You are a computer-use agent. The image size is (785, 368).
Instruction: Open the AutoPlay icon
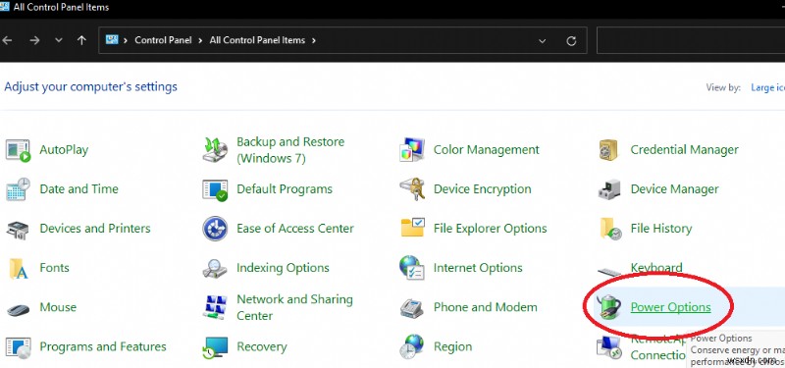click(x=18, y=150)
